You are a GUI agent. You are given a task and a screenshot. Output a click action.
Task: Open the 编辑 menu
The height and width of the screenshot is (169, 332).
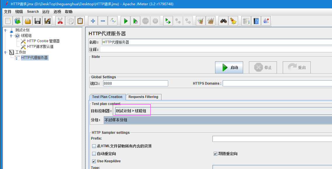point(19,12)
